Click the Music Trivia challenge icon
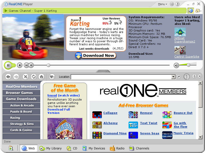The image size is (205, 153). (x=167, y=135)
